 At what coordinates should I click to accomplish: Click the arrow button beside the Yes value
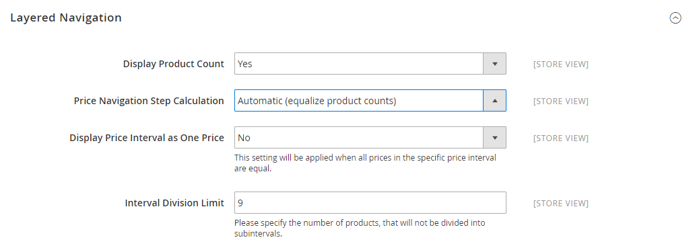point(494,64)
